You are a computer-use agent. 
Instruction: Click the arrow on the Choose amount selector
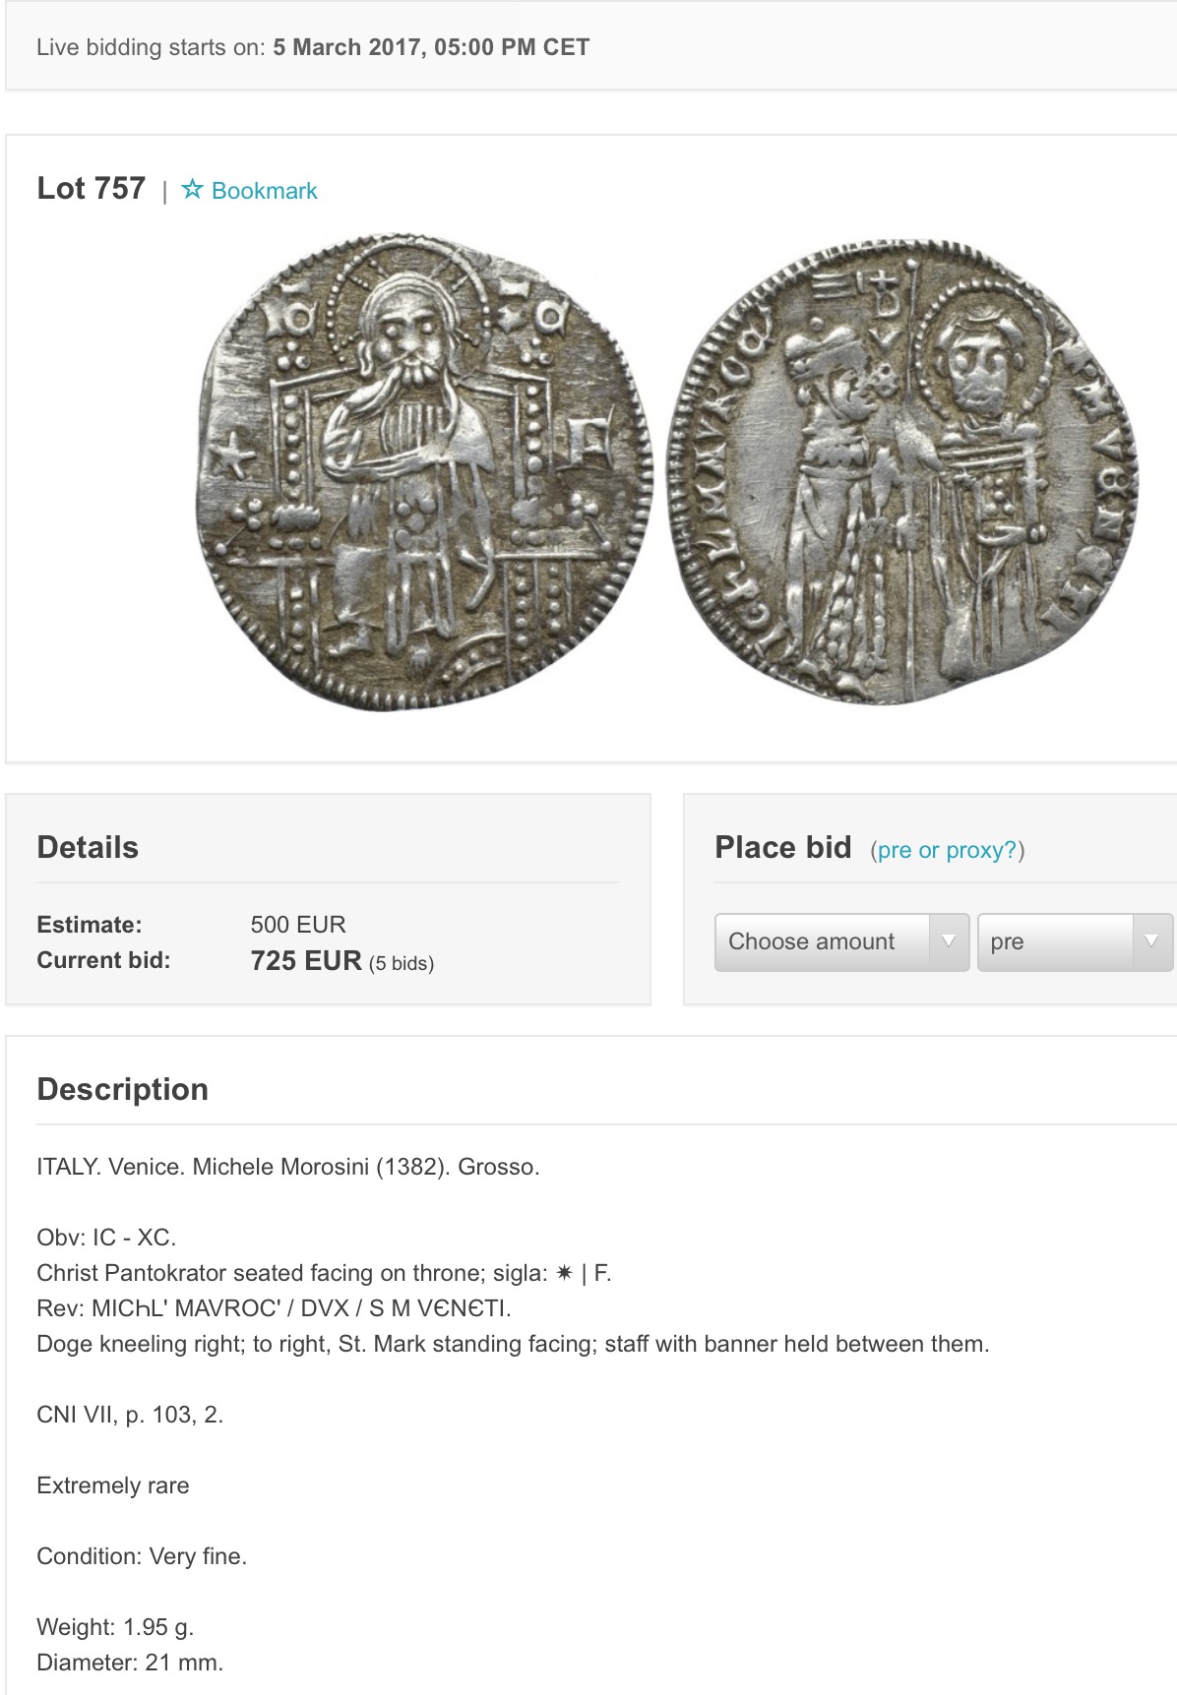[x=949, y=942]
